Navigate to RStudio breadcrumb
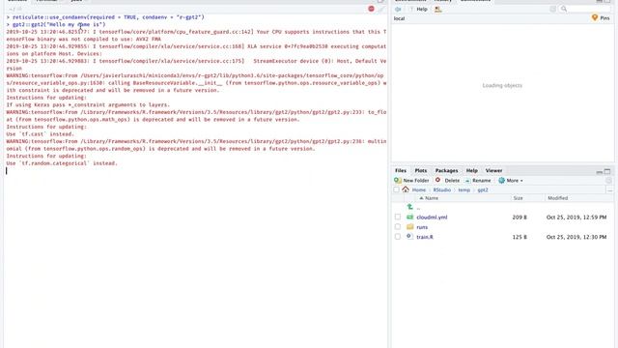 click(x=442, y=189)
